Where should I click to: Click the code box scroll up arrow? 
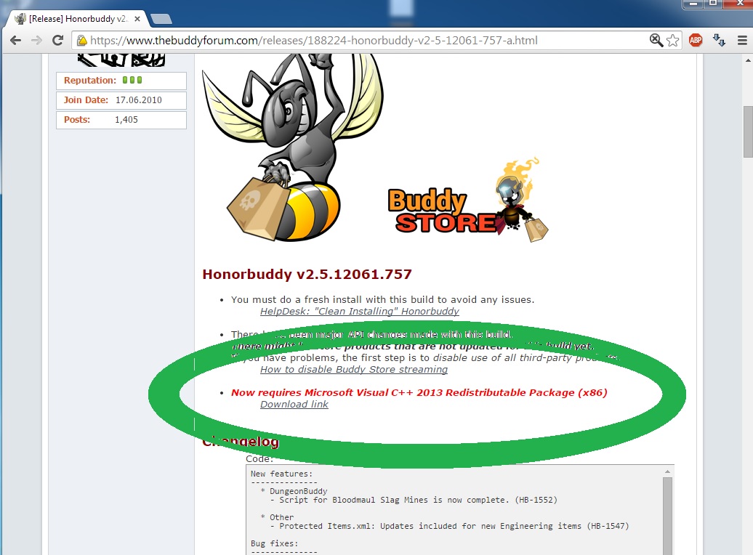(667, 472)
